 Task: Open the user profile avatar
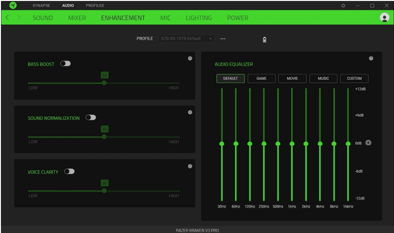point(384,17)
